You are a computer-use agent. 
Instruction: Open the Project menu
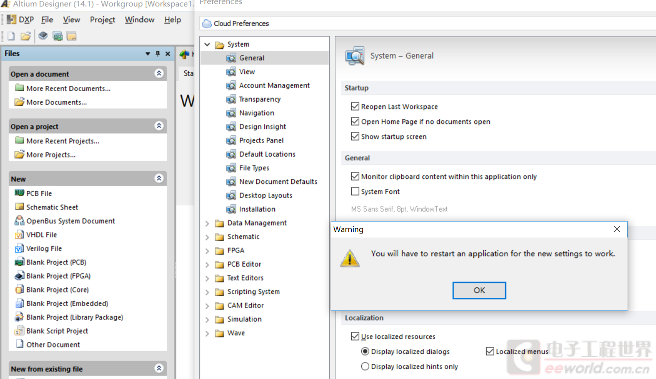pyautogui.click(x=102, y=19)
